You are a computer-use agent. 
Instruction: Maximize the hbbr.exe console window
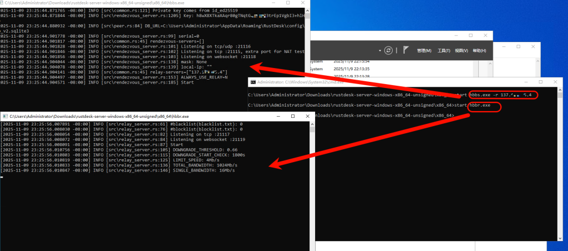pyautogui.click(x=293, y=116)
